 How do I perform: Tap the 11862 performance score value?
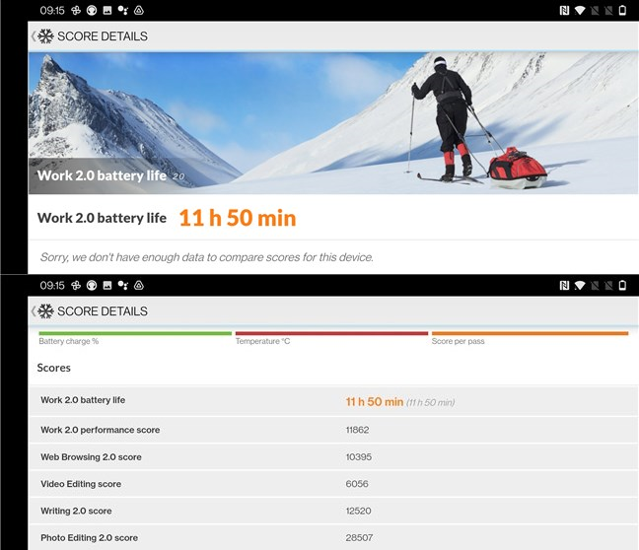click(357, 430)
